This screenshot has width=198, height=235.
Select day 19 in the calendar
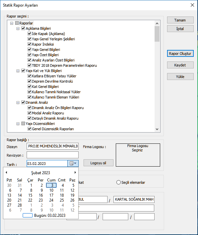click(x=72, y=195)
